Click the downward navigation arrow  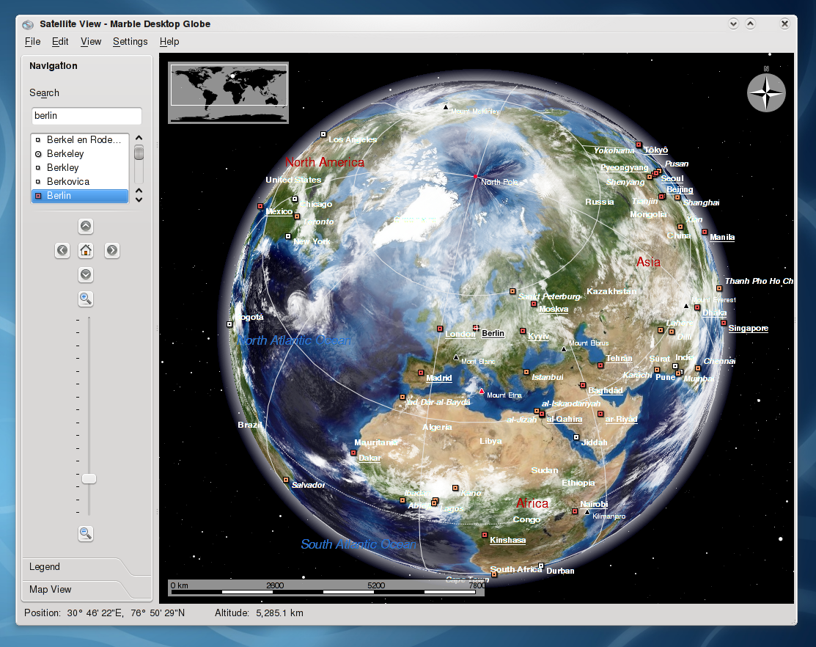(86, 274)
